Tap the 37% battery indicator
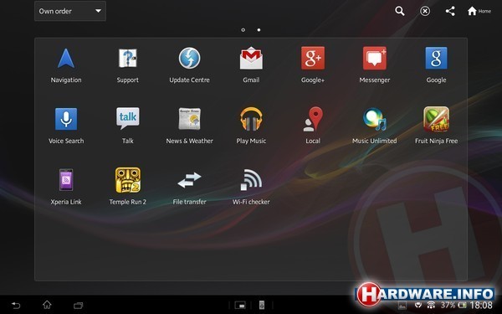502x314 pixels. click(x=453, y=305)
